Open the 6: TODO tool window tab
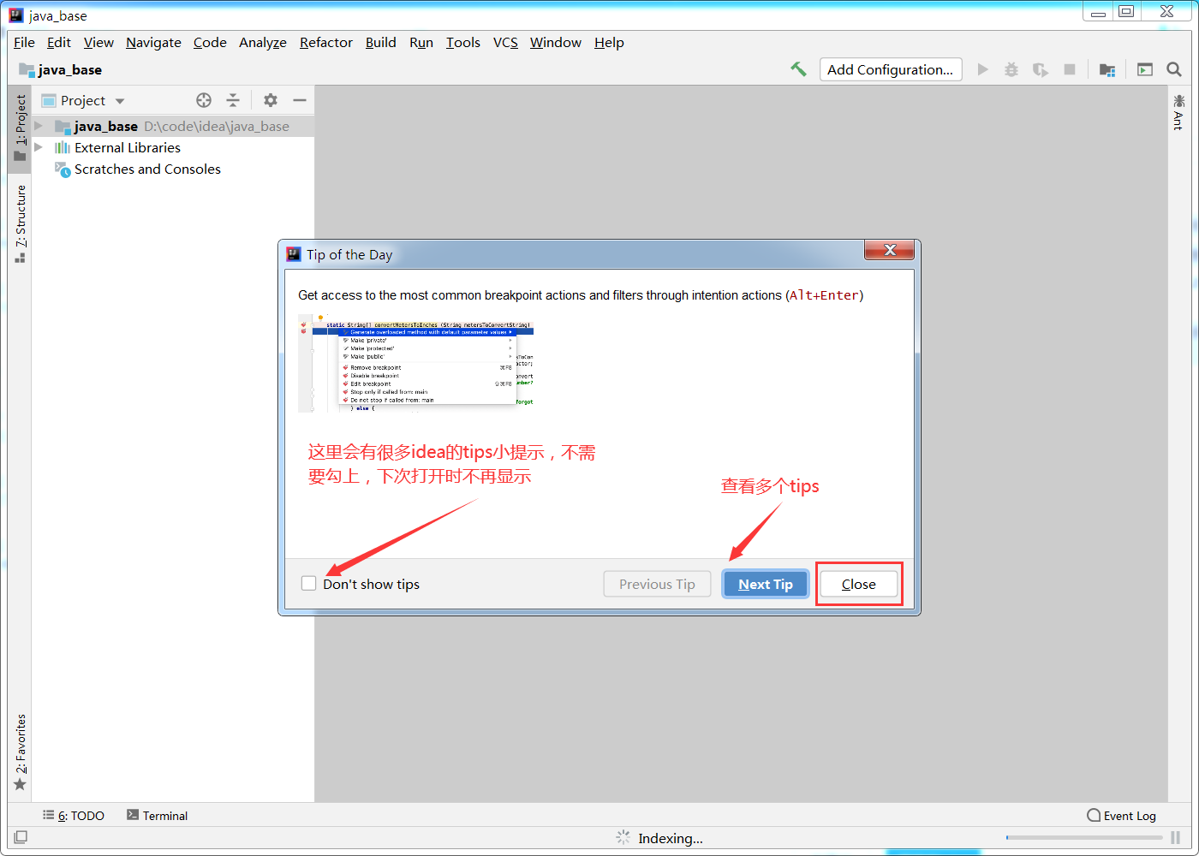This screenshot has width=1199, height=856. point(74,816)
